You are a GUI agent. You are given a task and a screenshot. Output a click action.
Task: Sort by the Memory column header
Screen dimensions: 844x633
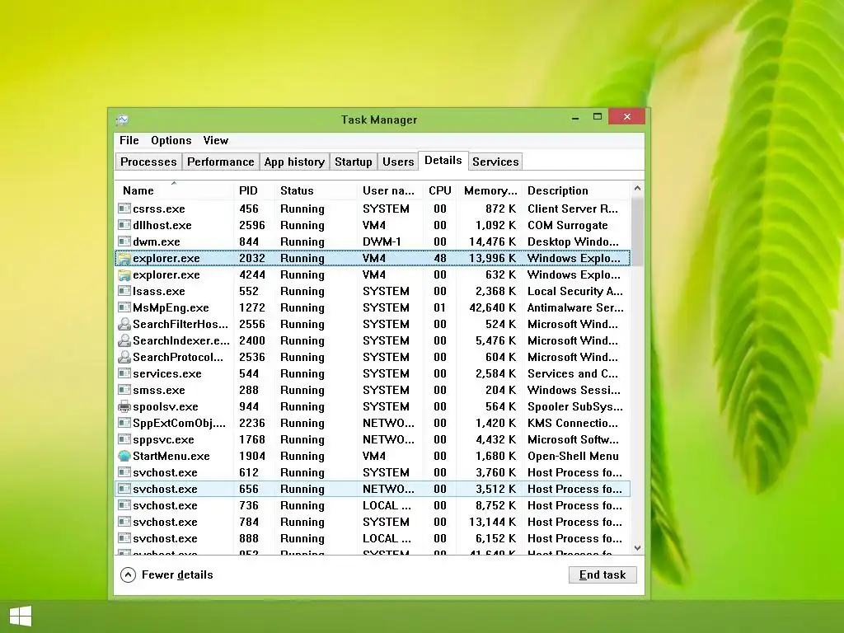[490, 190]
